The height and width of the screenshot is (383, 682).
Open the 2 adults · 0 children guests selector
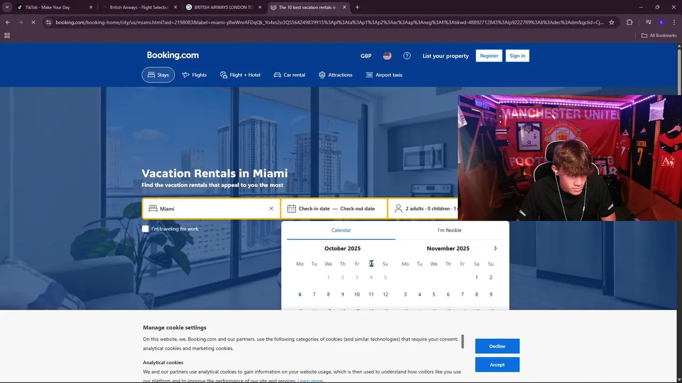pos(423,209)
